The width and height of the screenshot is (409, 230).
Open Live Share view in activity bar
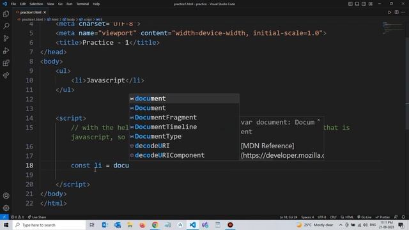pyautogui.click(x=6, y=75)
